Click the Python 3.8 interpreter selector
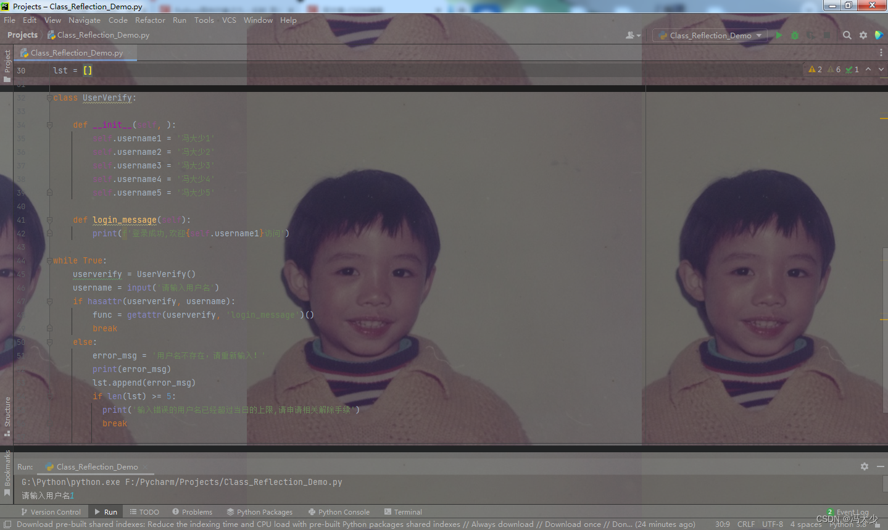This screenshot has width=888, height=530. point(848,524)
